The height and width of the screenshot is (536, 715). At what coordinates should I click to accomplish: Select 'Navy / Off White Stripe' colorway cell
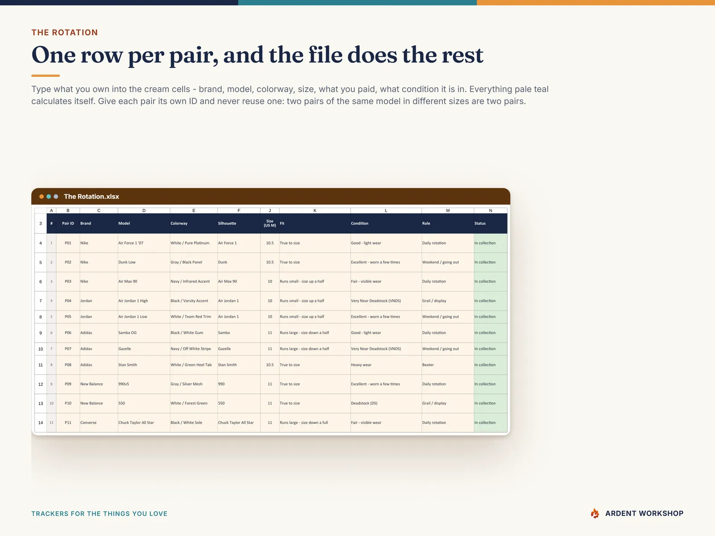(x=193, y=349)
